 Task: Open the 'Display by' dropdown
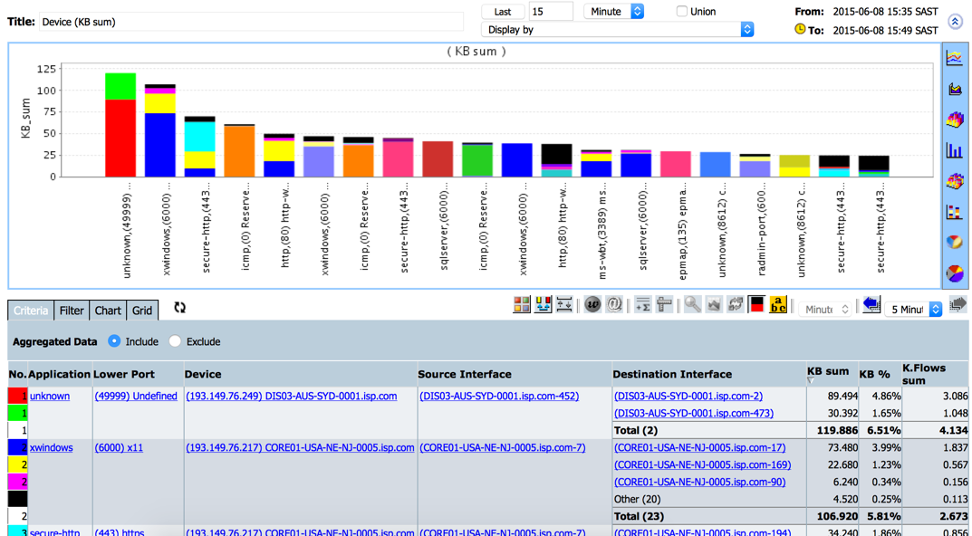coord(618,29)
